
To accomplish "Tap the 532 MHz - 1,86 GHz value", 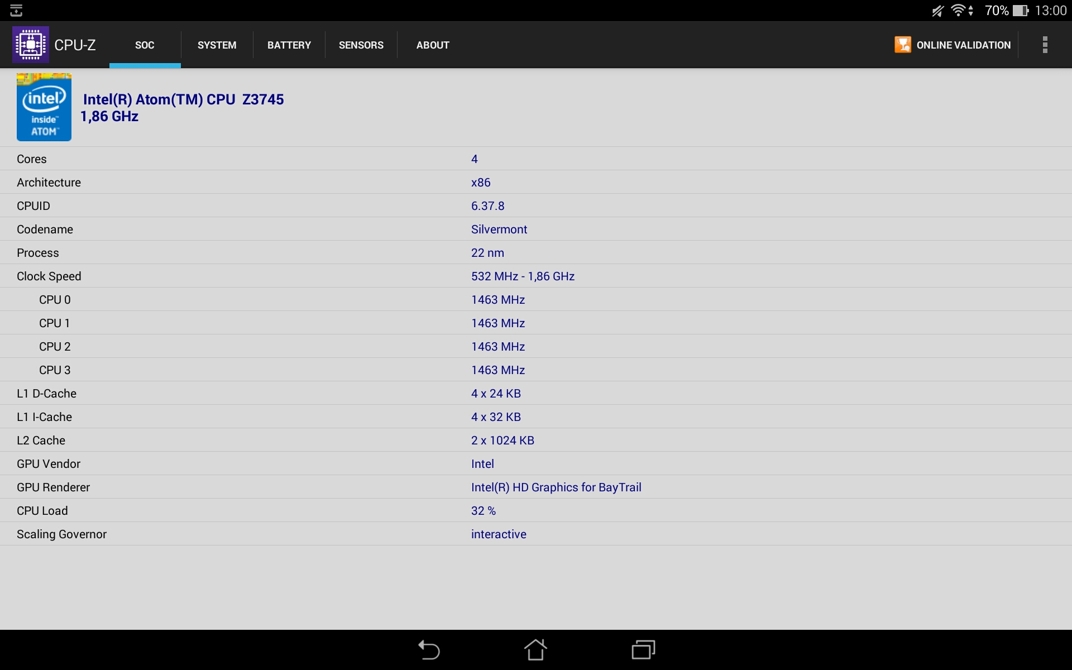I will coord(523,276).
